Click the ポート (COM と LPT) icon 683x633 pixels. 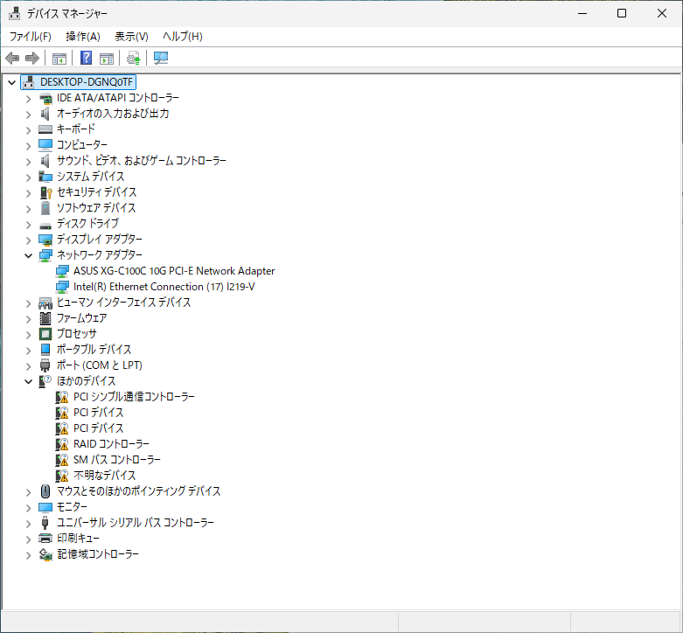click(45, 365)
